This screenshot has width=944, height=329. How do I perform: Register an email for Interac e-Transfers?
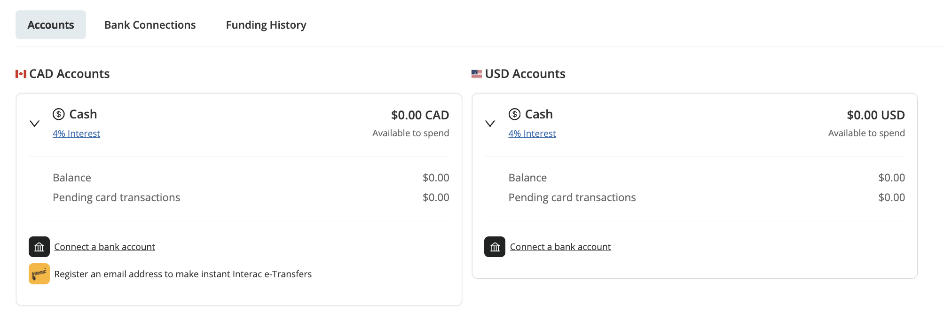(183, 274)
